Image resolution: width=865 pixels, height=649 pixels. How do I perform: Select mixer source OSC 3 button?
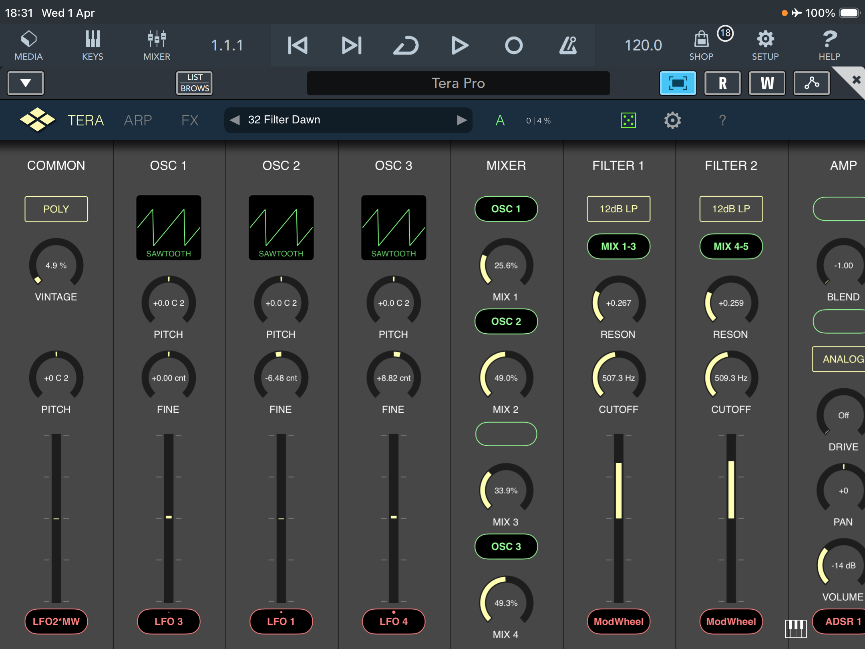click(506, 546)
